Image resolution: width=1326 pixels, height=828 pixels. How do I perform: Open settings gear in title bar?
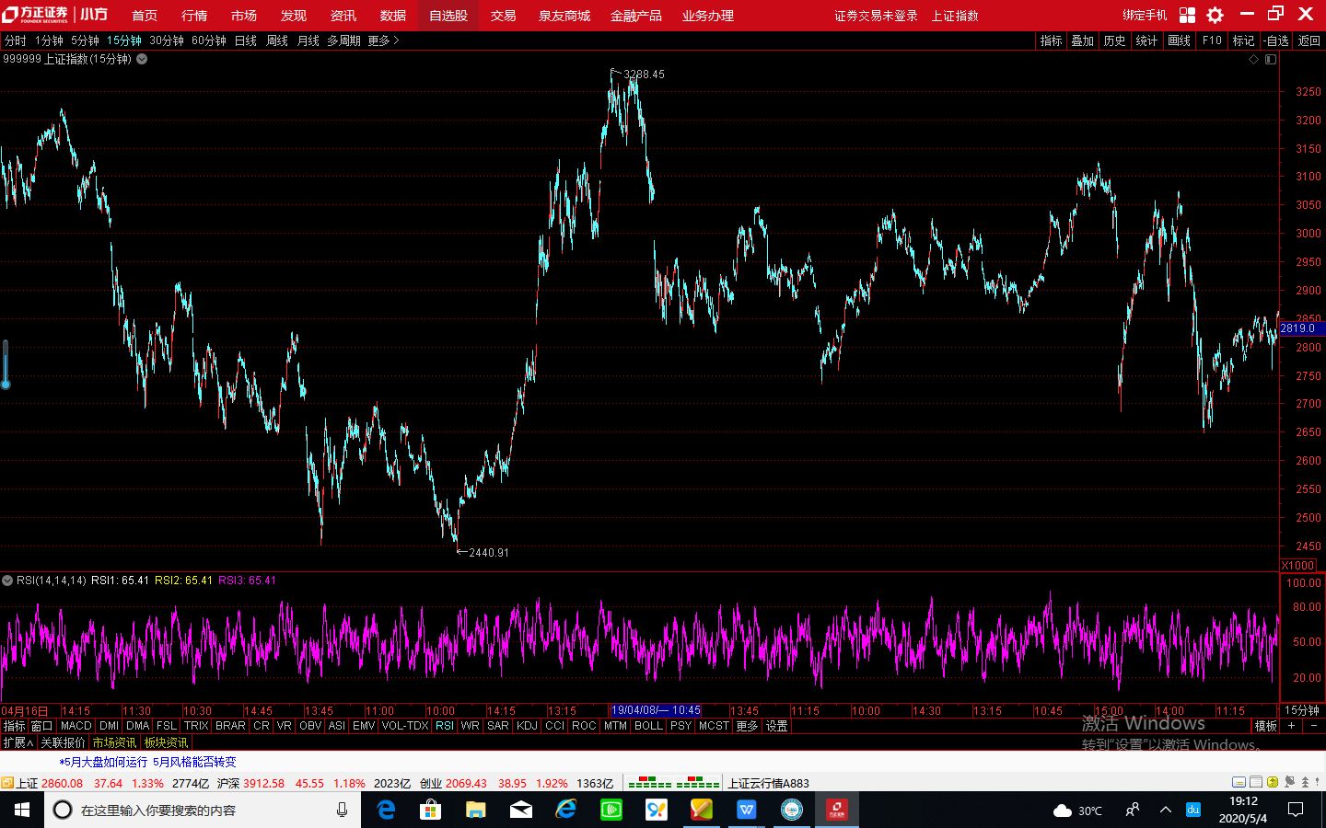tap(1215, 15)
